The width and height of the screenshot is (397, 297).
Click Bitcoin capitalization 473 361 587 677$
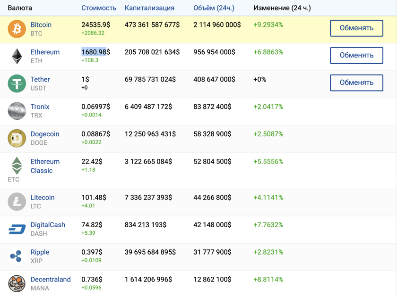click(x=152, y=25)
